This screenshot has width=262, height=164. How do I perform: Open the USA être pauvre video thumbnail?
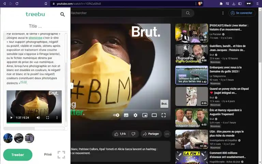tap(192, 139)
